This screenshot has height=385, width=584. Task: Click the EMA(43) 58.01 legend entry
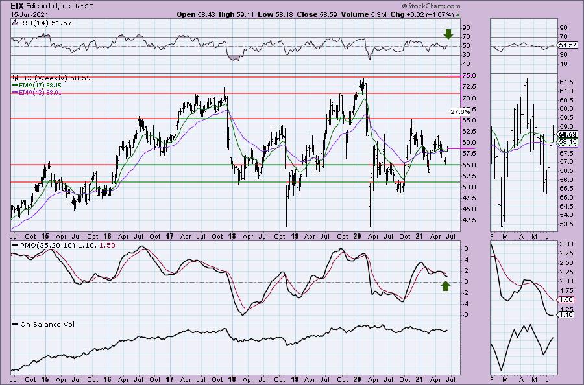pos(37,92)
